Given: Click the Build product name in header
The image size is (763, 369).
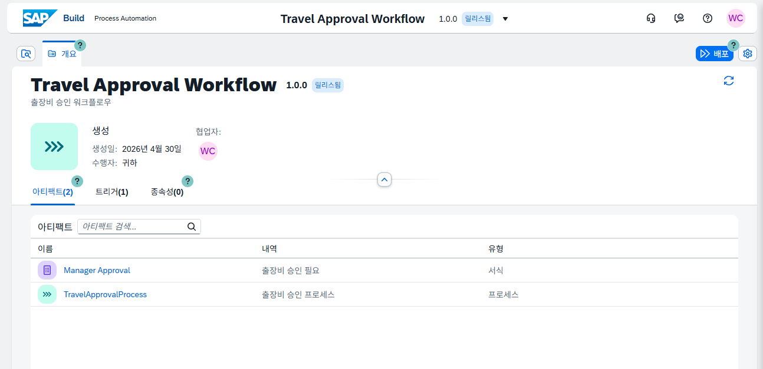Looking at the screenshot, I should pos(74,18).
